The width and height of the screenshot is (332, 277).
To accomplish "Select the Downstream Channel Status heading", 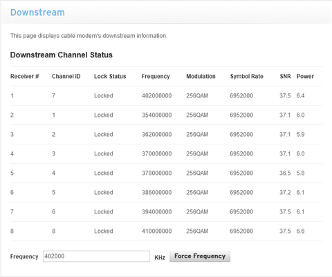I will coord(62,55).
